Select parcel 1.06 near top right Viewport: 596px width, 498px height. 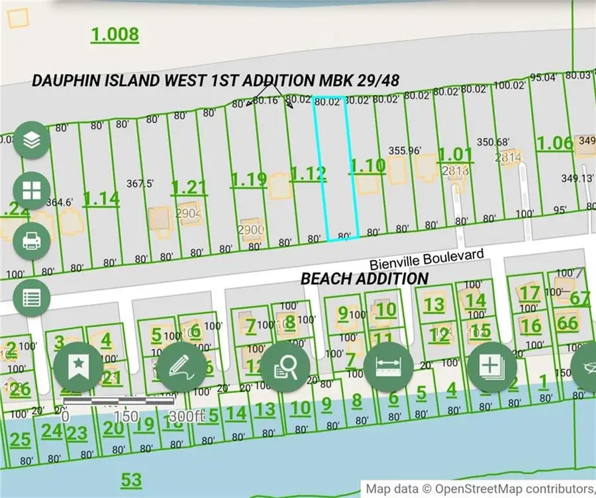pyautogui.click(x=554, y=141)
